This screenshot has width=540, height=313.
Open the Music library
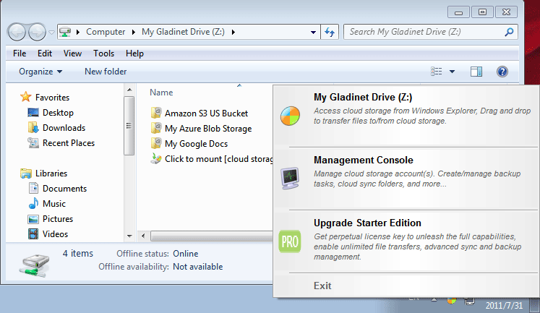tap(54, 204)
